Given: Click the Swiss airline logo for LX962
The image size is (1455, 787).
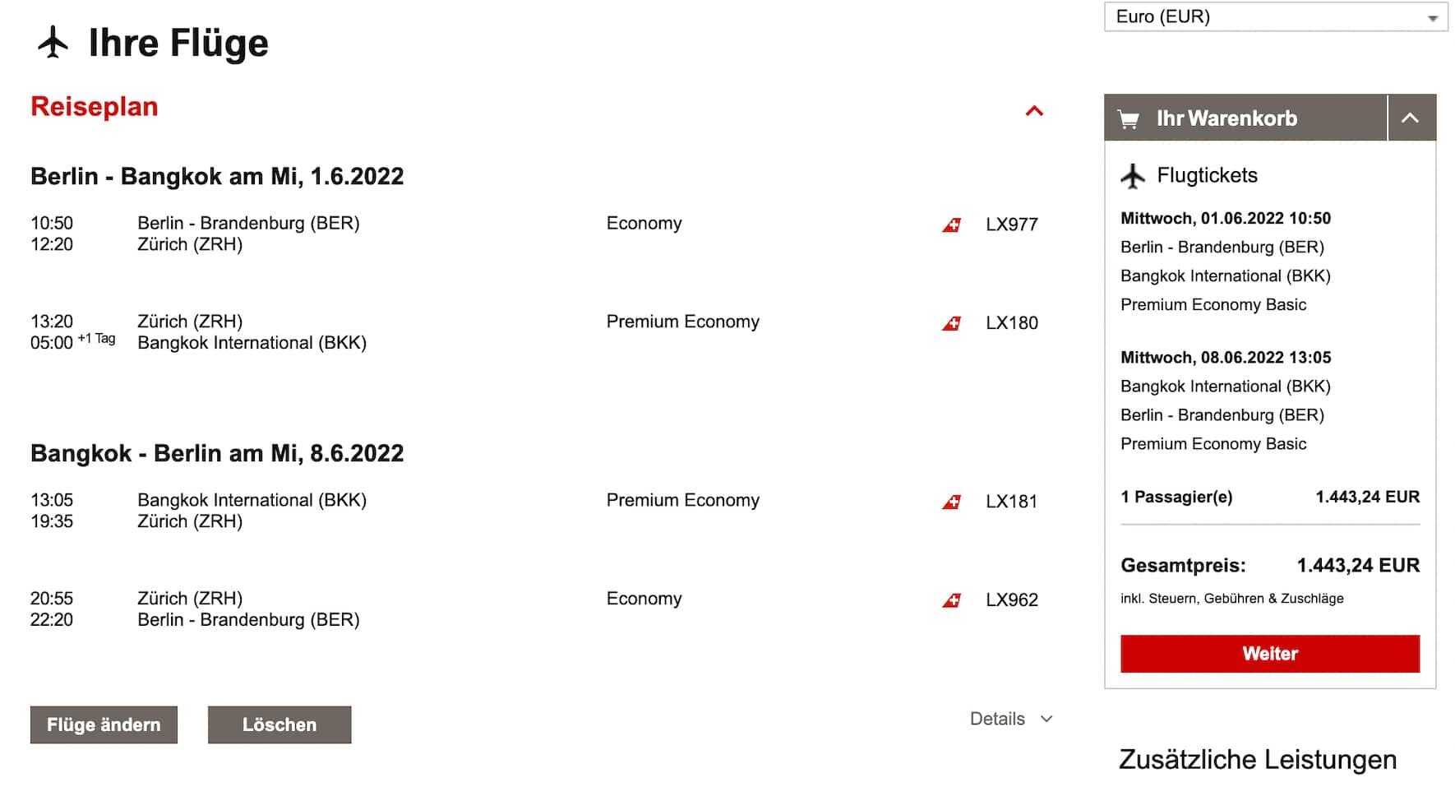Looking at the screenshot, I should click(951, 600).
